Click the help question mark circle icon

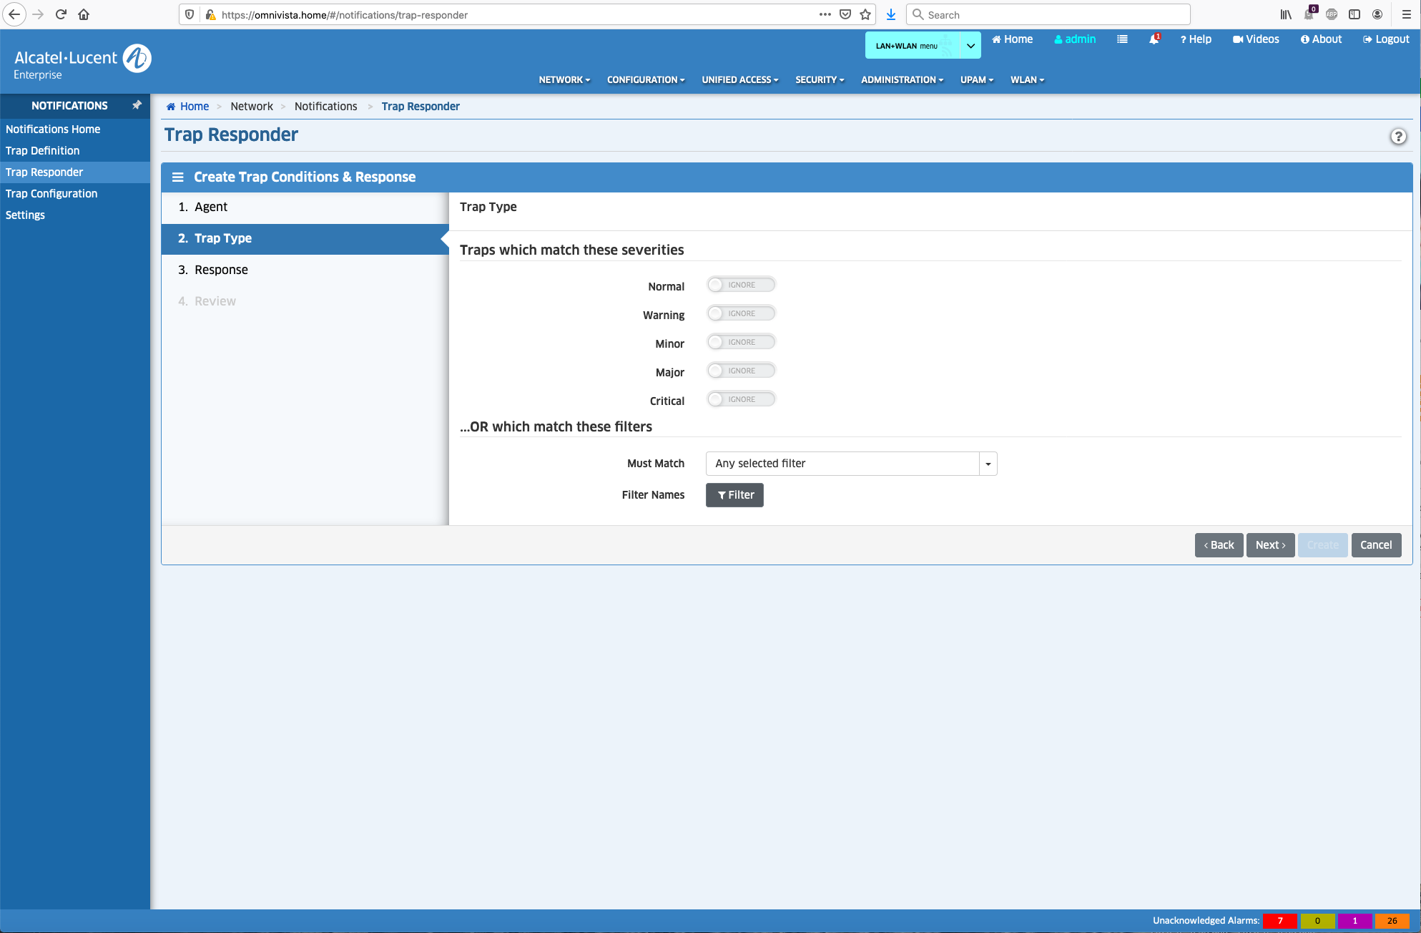1398,136
